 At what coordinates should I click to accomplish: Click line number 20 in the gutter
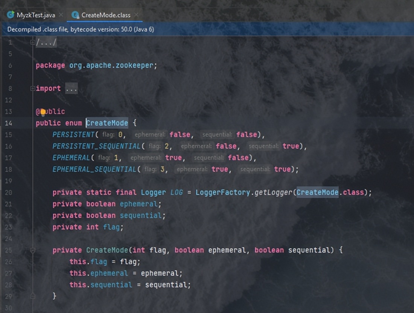pyautogui.click(x=8, y=193)
